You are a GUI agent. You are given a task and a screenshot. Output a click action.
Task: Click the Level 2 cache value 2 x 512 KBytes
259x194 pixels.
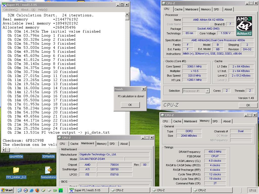point(241,76)
